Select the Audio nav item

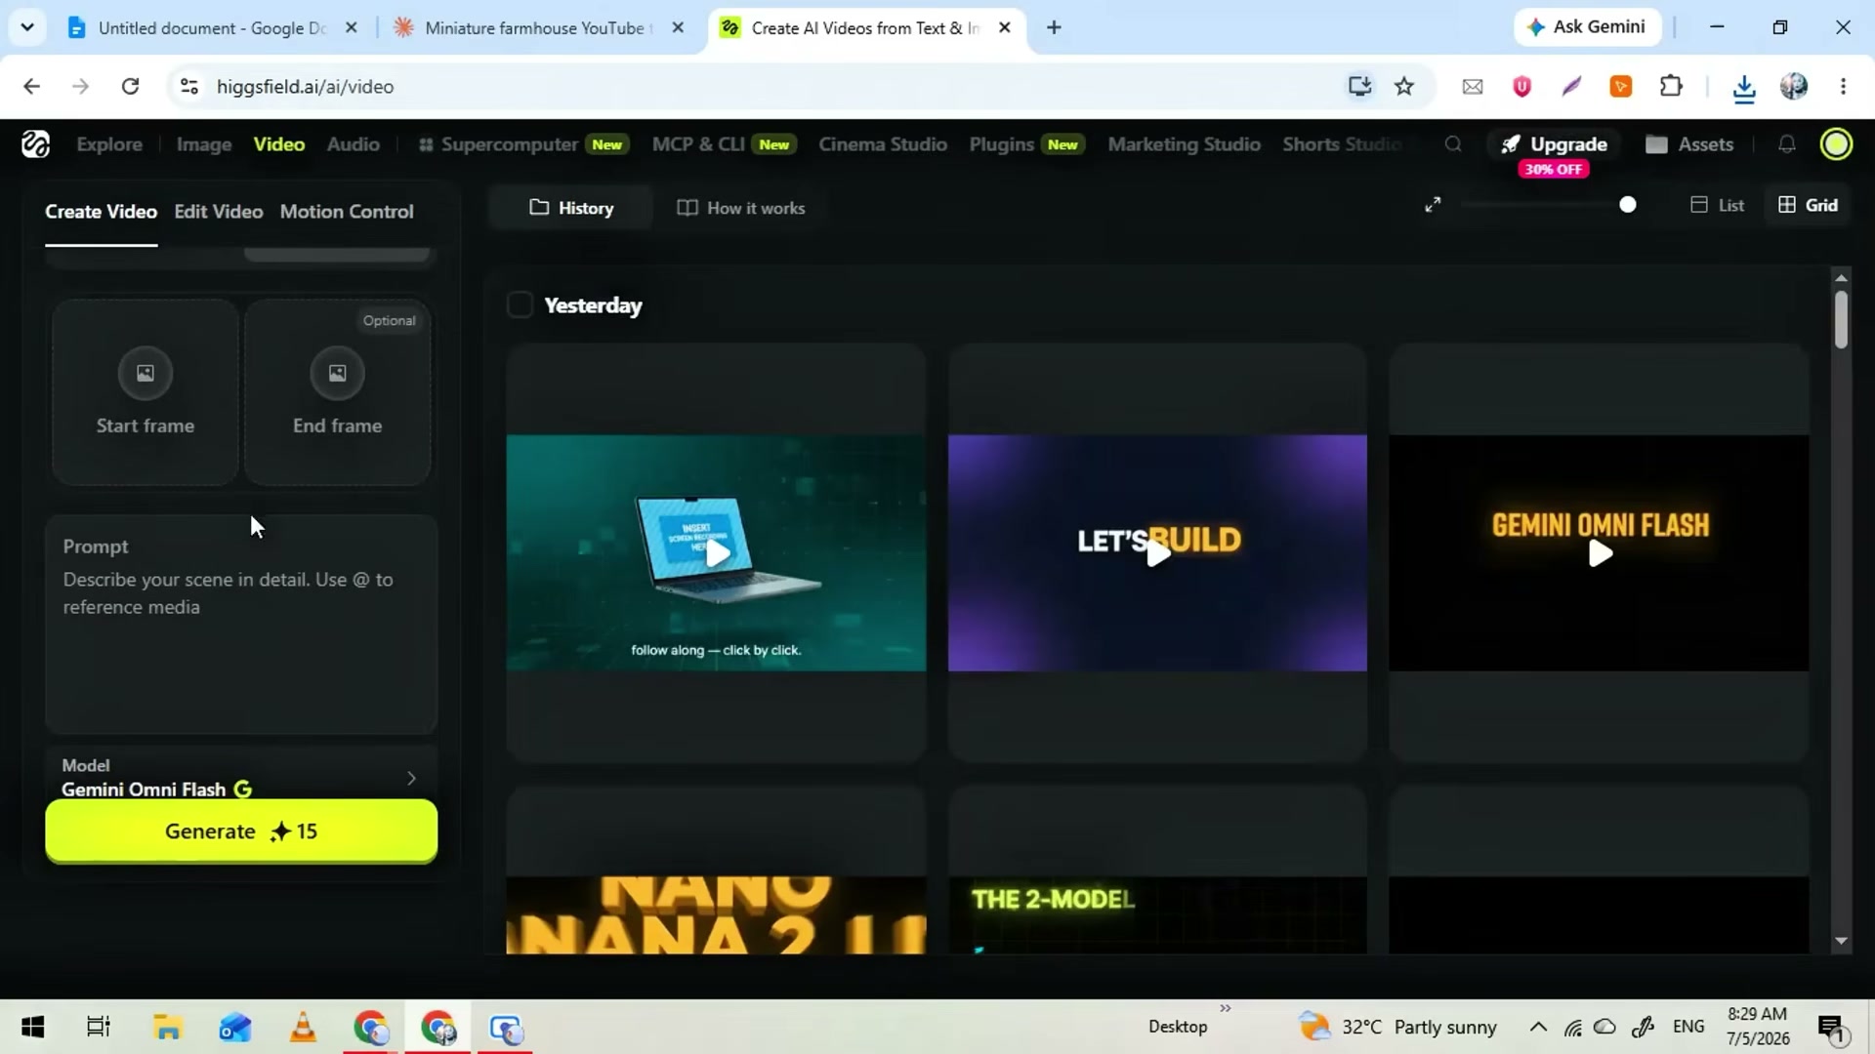pyautogui.click(x=354, y=144)
